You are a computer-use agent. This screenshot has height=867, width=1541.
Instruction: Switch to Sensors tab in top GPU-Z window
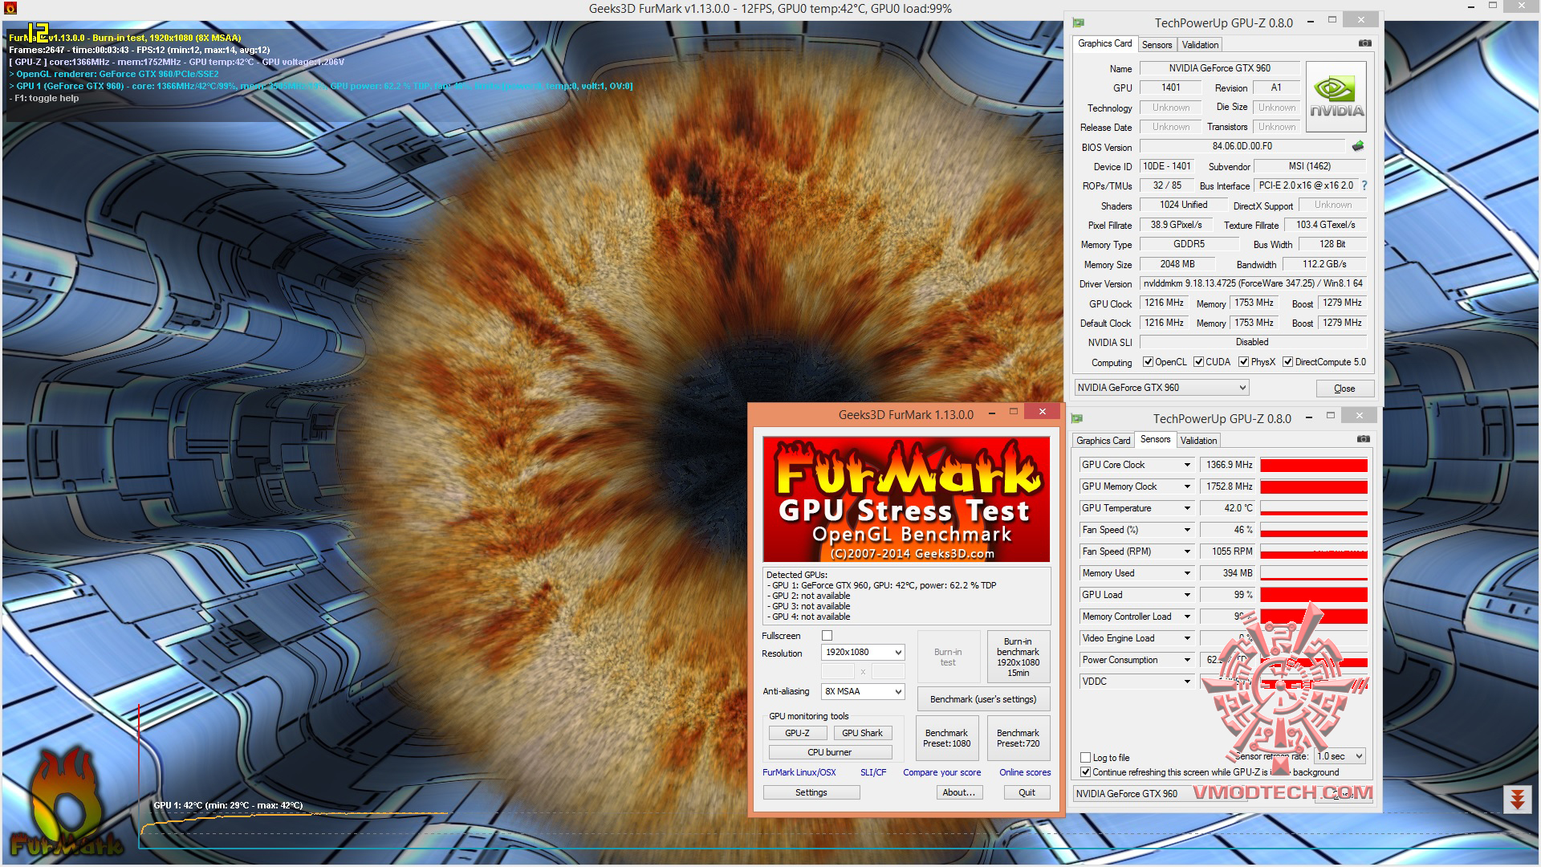click(1157, 45)
